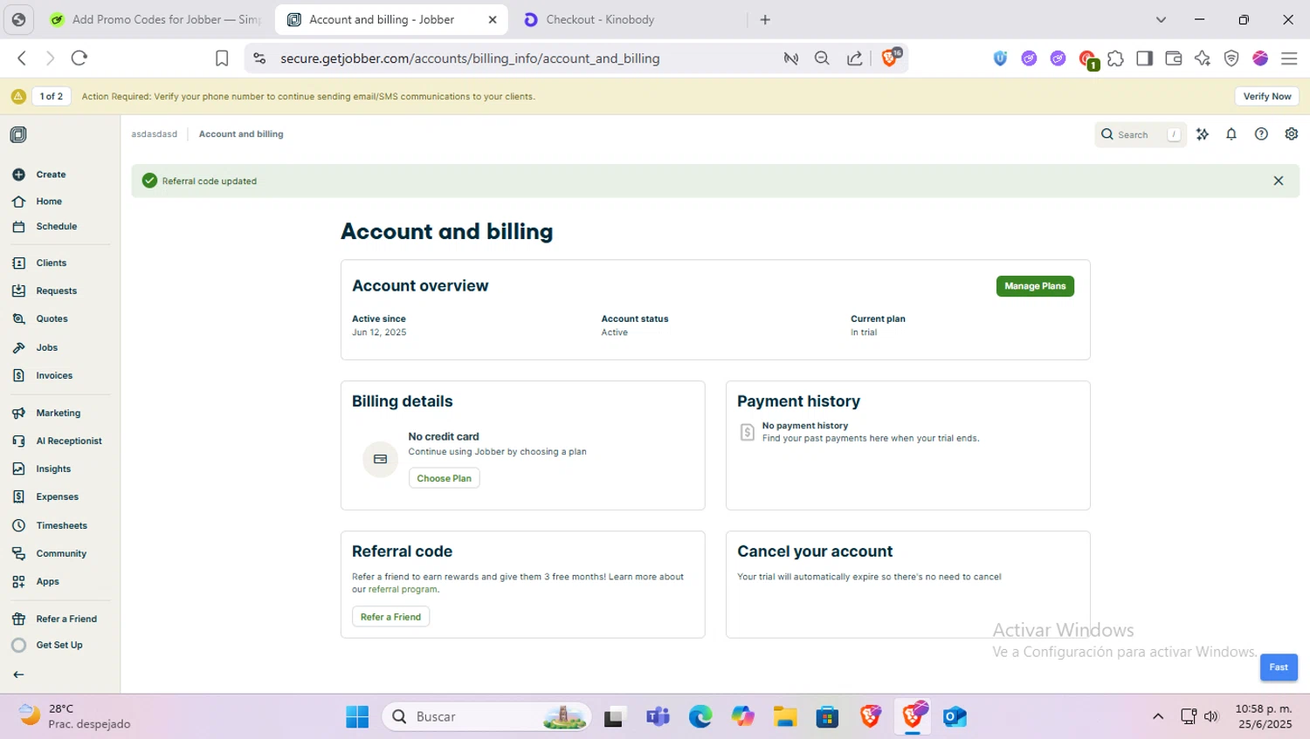This screenshot has height=739, width=1310.
Task: Open the Invoices section
Action: 43,376
